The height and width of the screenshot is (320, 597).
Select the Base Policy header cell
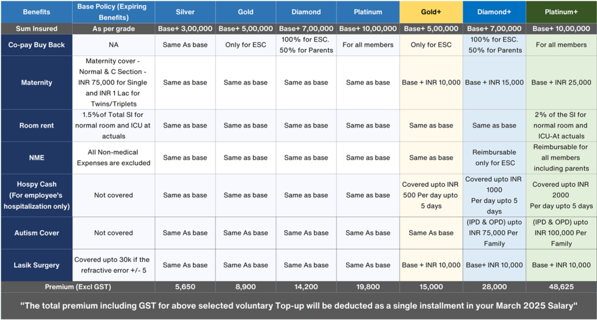click(x=114, y=12)
